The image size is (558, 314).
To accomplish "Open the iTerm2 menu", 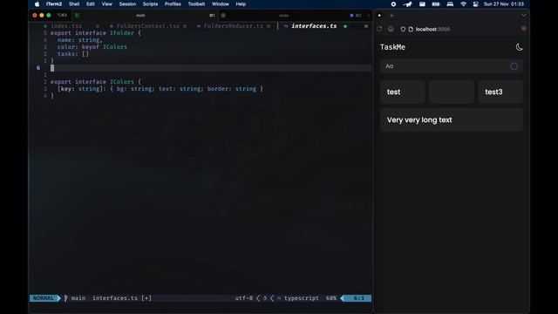I will pyautogui.click(x=54, y=4).
